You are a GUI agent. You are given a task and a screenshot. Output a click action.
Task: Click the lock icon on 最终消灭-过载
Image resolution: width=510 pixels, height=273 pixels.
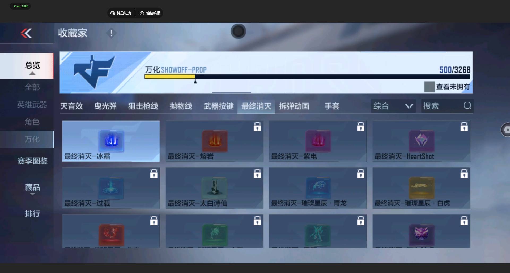pos(154,174)
